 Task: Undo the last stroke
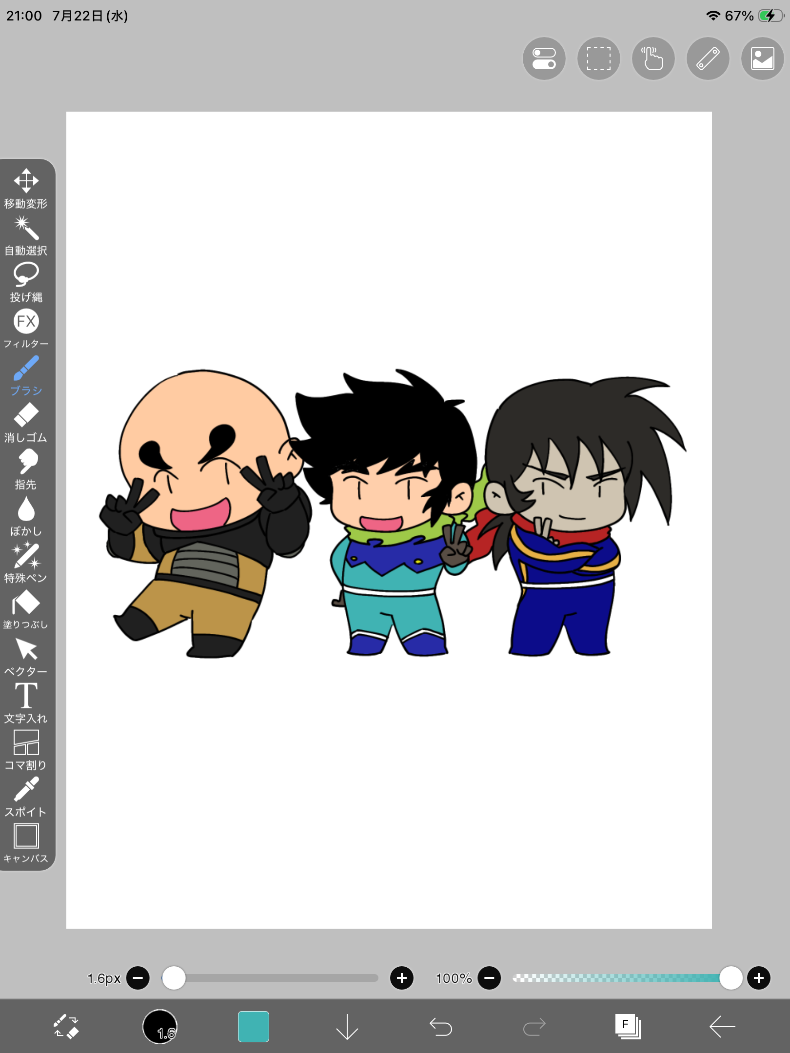[x=441, y=1027]
